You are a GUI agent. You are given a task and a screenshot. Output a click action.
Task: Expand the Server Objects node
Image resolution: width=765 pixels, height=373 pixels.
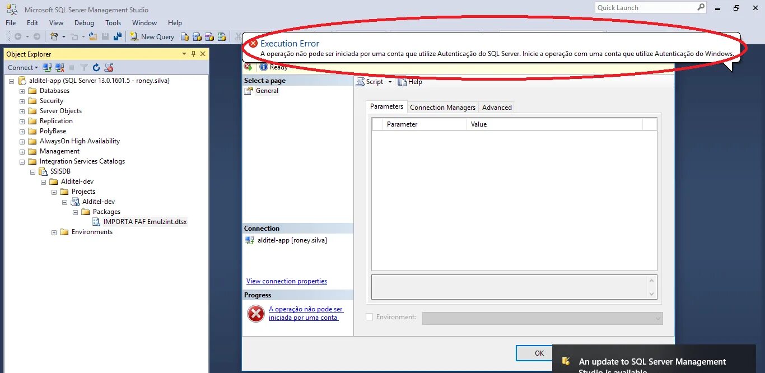click(x=22, y=111)
